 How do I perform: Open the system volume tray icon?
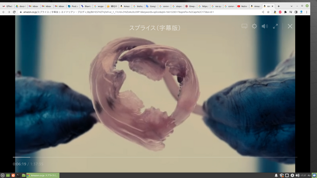tap(298, 176)
